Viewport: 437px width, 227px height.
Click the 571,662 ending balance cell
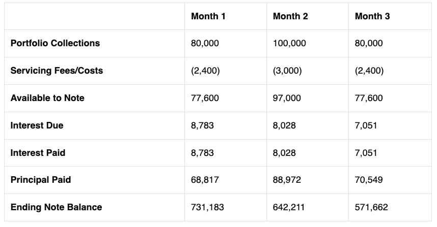[390, 207]
